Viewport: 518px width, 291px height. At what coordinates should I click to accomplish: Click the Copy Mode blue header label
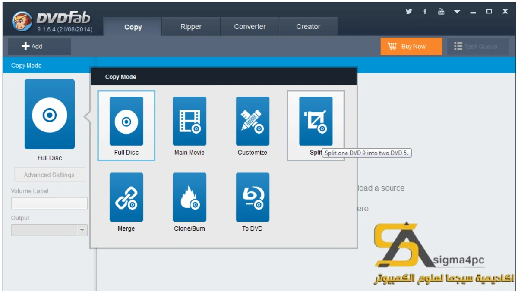point(26,66)
